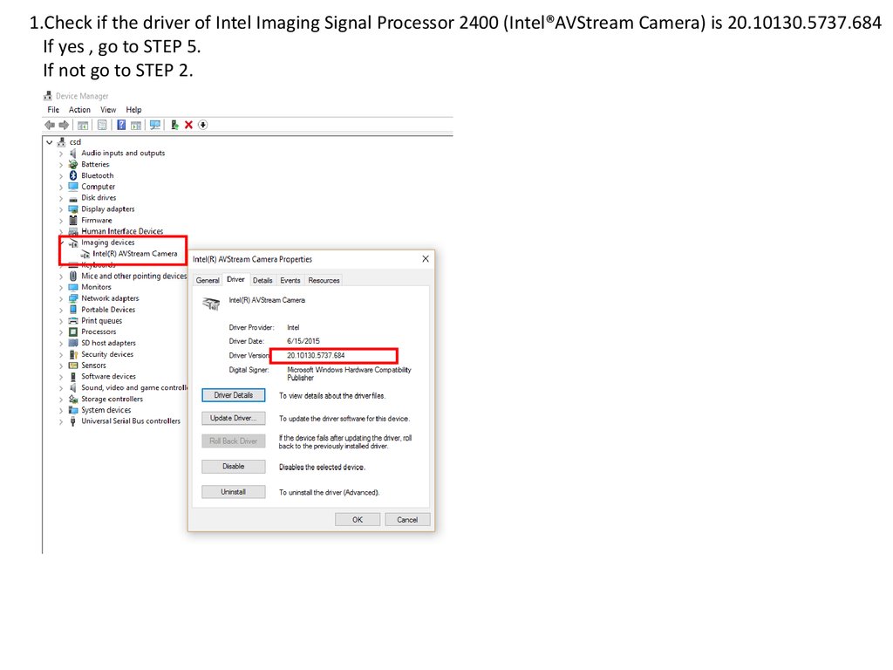Select the Intel(R) AVStream Camera tree item
The height and width of the screenshot is (670, 893).
[135, 254]
